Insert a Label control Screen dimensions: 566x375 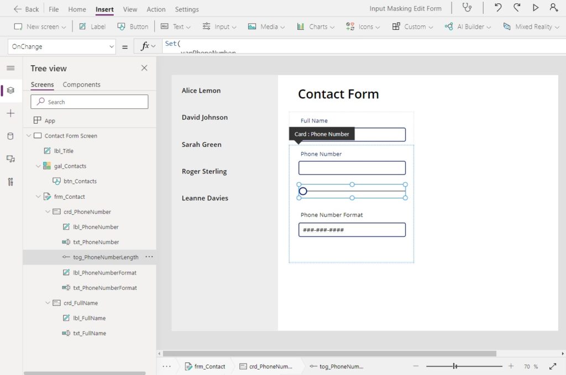click(x=92, y=27)
